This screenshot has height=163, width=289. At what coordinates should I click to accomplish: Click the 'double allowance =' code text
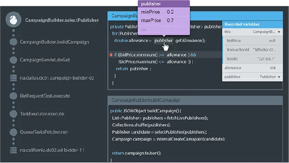click(133, 41)
